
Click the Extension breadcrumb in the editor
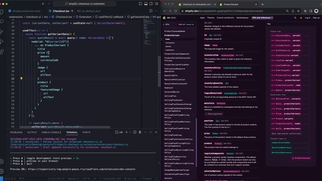pos(84,17)
